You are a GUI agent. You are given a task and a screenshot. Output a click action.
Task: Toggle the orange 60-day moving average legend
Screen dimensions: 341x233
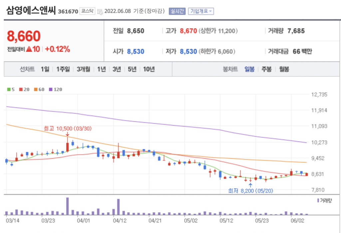point(39,89)
